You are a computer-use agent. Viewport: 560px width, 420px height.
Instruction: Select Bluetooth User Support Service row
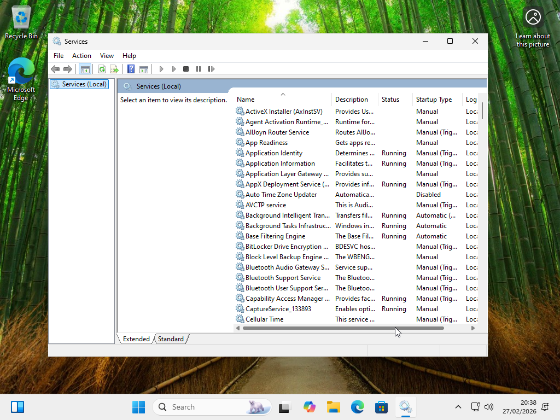pos(356,288)
